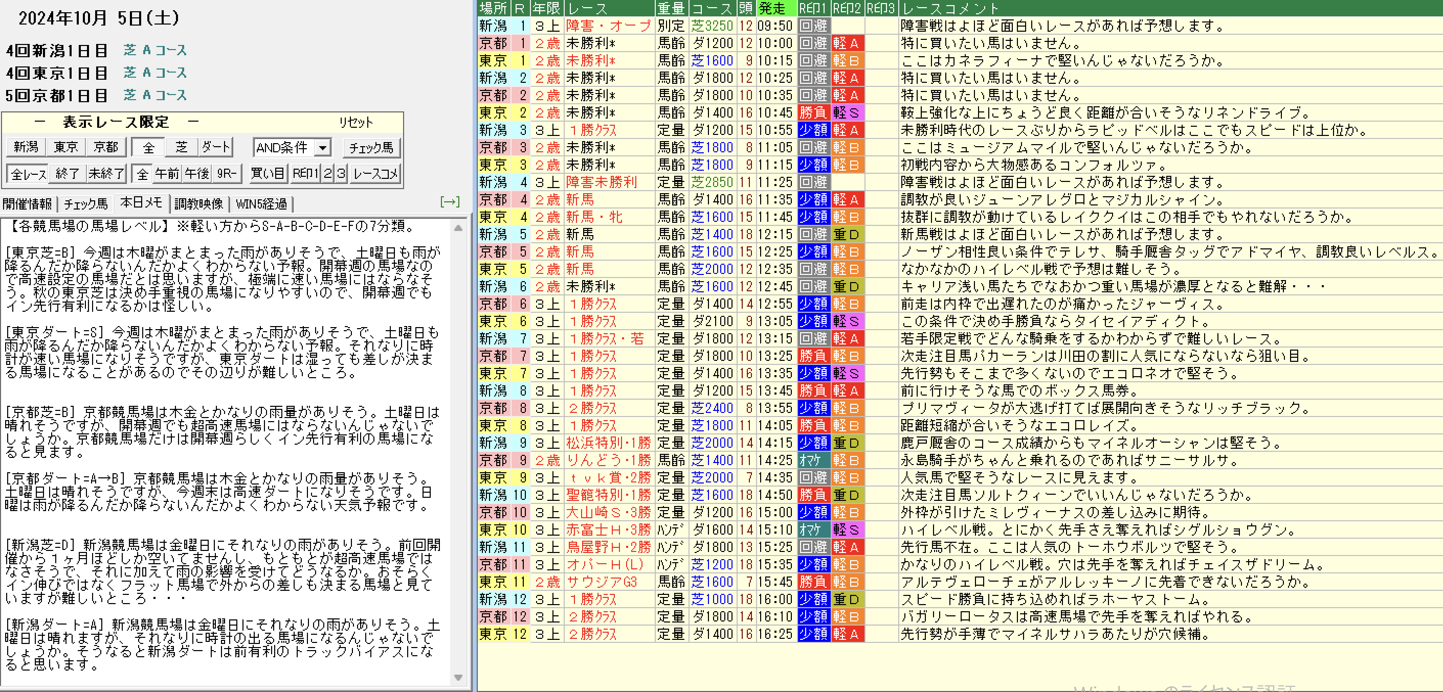This screenshot has height=692, width=1443.
Task: Click the memo scrollbar up arrow
Action: tap(458, 228)
